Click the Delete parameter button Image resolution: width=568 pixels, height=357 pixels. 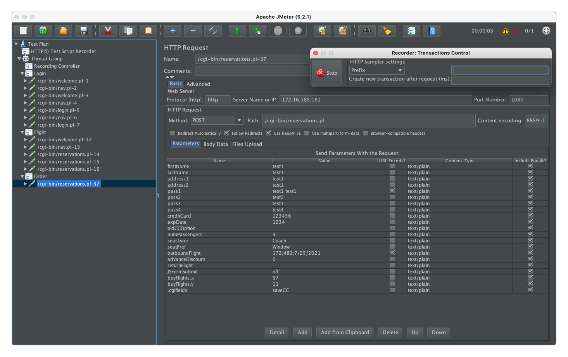click(x=390, y=332)
